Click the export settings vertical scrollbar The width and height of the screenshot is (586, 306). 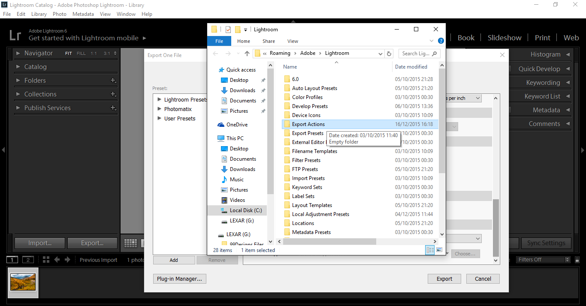click(496, 228)
